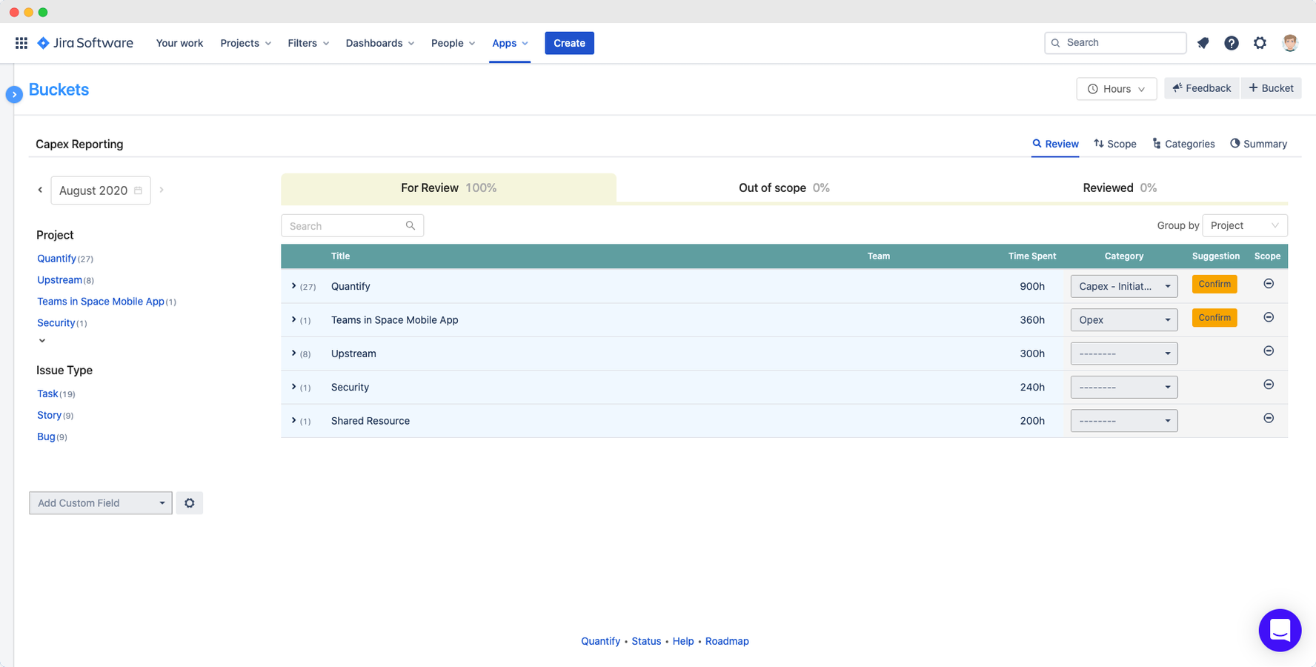Image resolution: width=1316 pixels, height=667 pixels.
Task: Open the notifications icon in top bar
Action: pyautogui.click(x=1203, y=43)
